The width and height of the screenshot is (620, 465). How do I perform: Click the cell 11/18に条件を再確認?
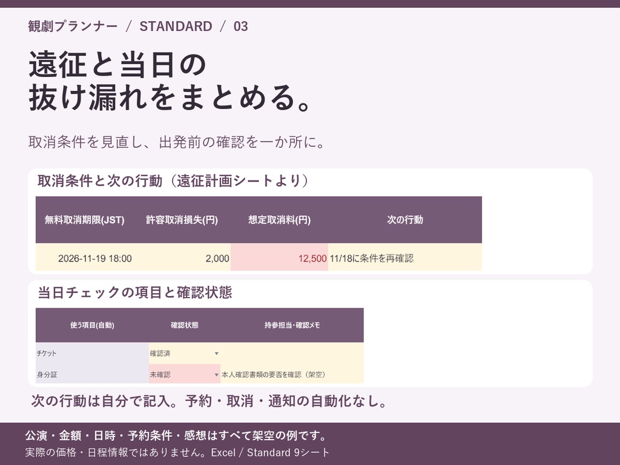tap(405, 258)
